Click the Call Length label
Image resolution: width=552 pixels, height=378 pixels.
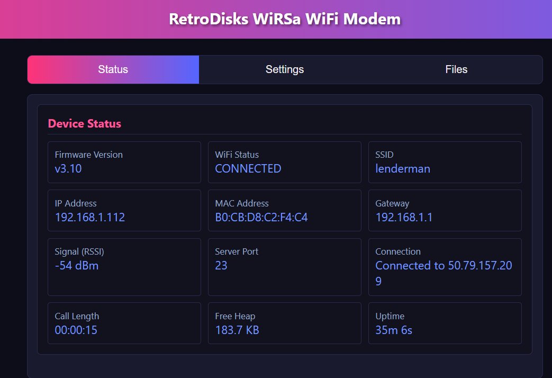(77, 317)
